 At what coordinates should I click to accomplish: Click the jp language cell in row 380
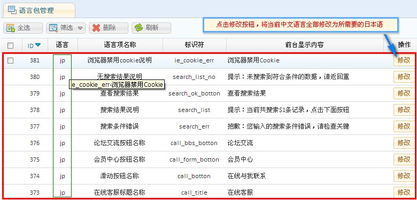tap(62, 77)
